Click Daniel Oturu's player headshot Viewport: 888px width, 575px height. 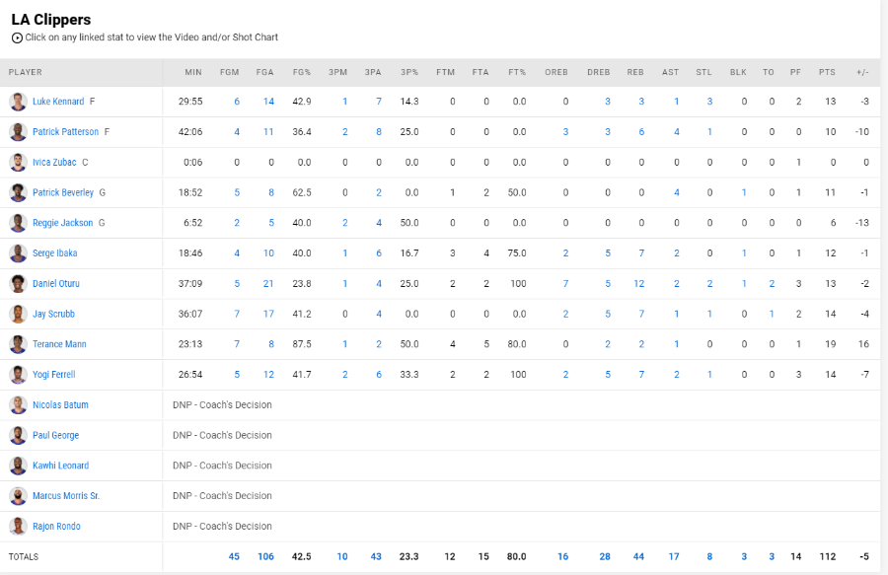coord(18,283)
